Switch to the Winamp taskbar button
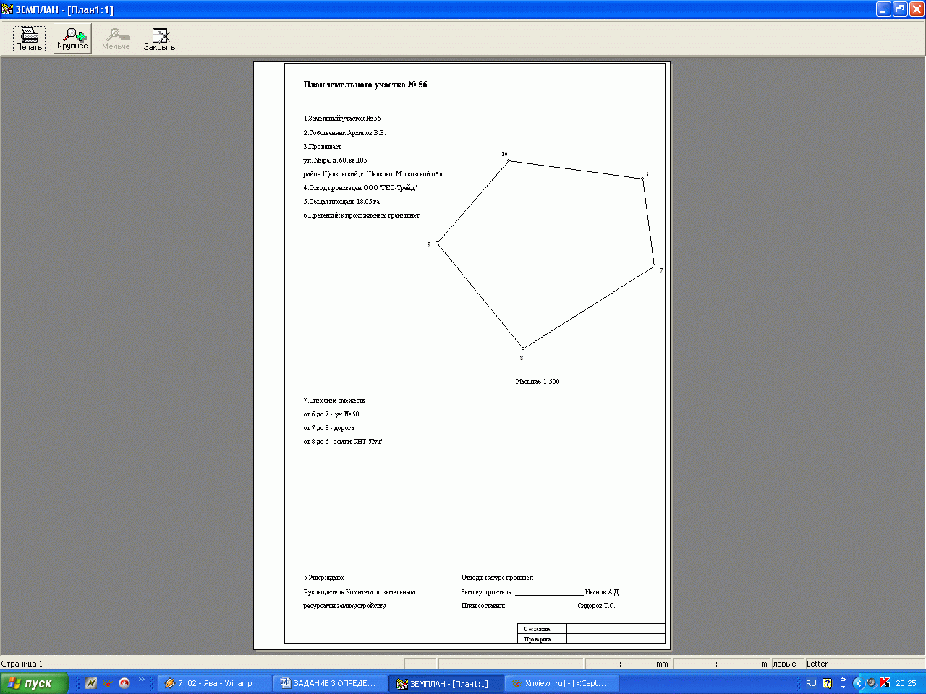 point(214,683)
